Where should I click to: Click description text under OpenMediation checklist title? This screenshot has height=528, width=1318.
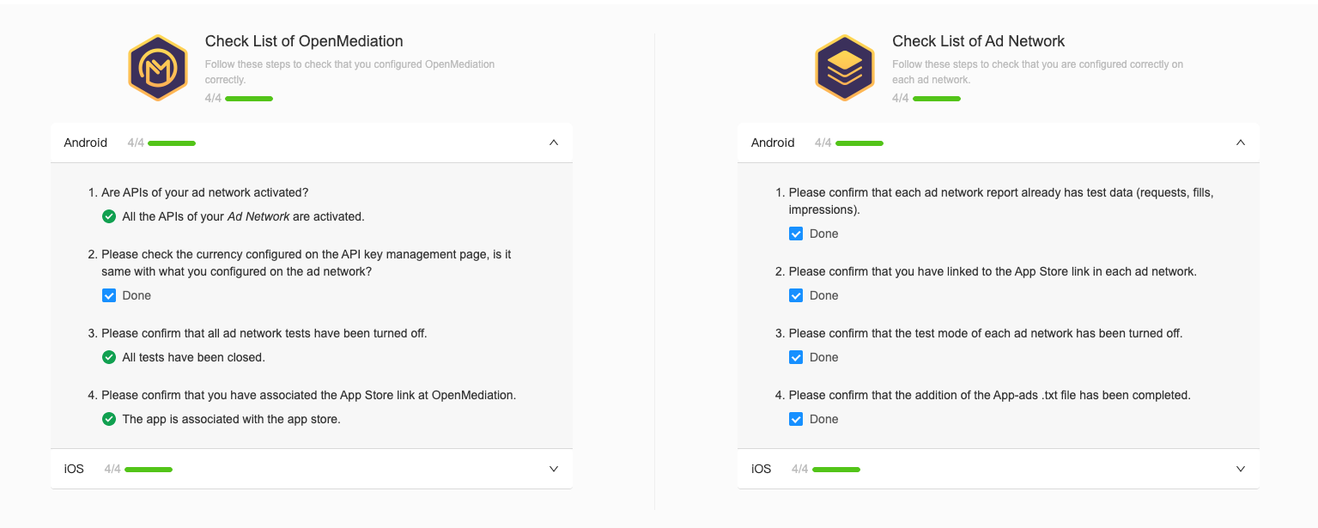[349, 72]
